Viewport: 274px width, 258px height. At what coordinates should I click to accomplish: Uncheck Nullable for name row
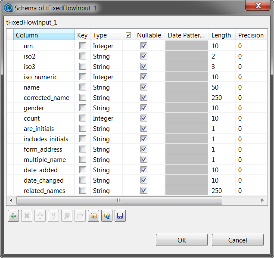[144, 87]
